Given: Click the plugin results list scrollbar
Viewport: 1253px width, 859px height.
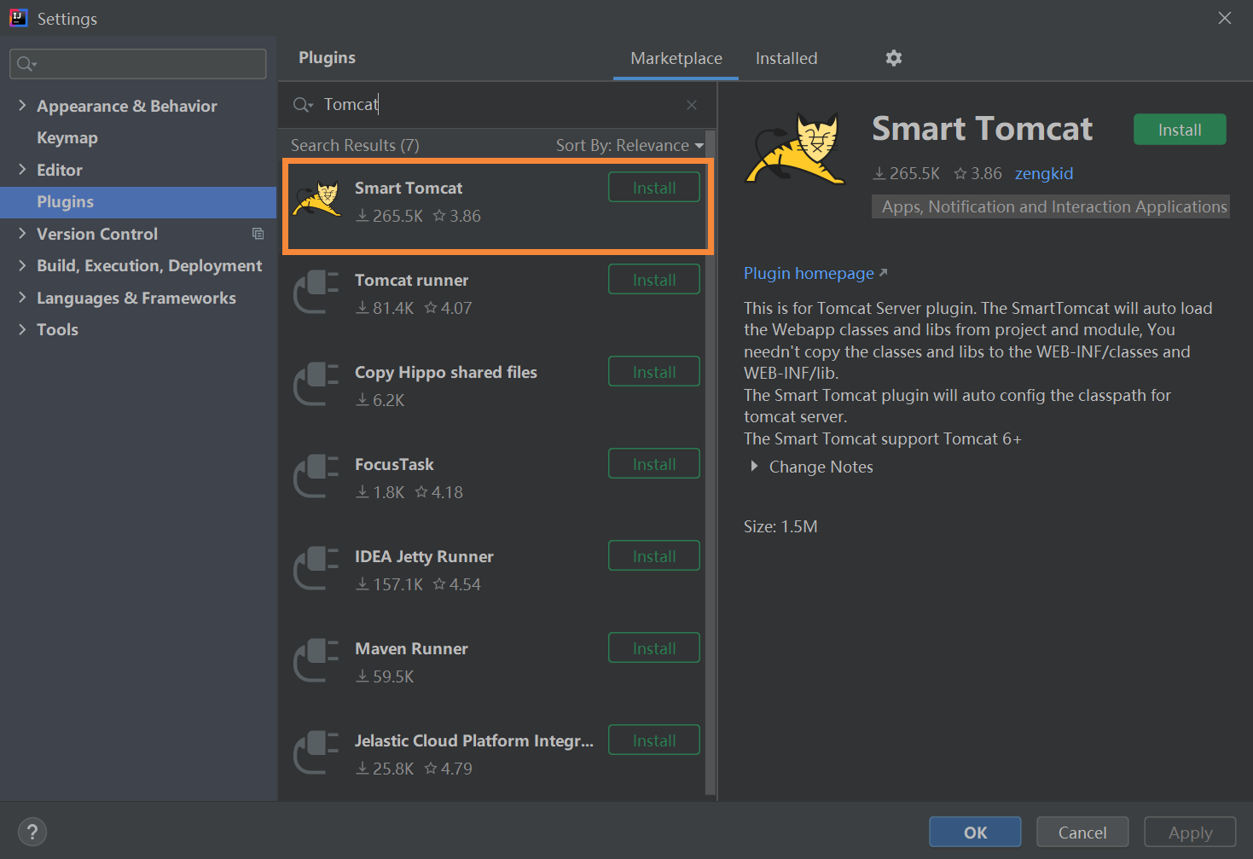Looking at the screenshot, I should (x=711, y=461).
